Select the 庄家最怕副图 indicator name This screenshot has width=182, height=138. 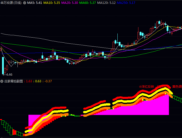coord(14,81)
